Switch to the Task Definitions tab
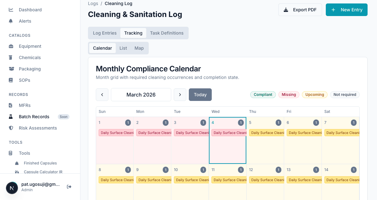The width and height of the screenshot is (377, 200). coord(167,33)
